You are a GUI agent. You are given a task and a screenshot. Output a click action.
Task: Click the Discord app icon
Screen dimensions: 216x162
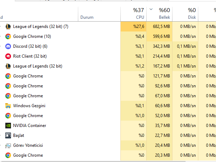click(8, 46)
